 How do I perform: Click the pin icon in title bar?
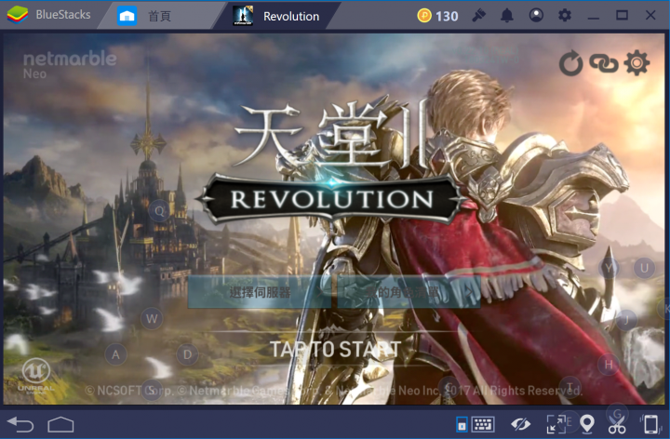click(478, 16)
